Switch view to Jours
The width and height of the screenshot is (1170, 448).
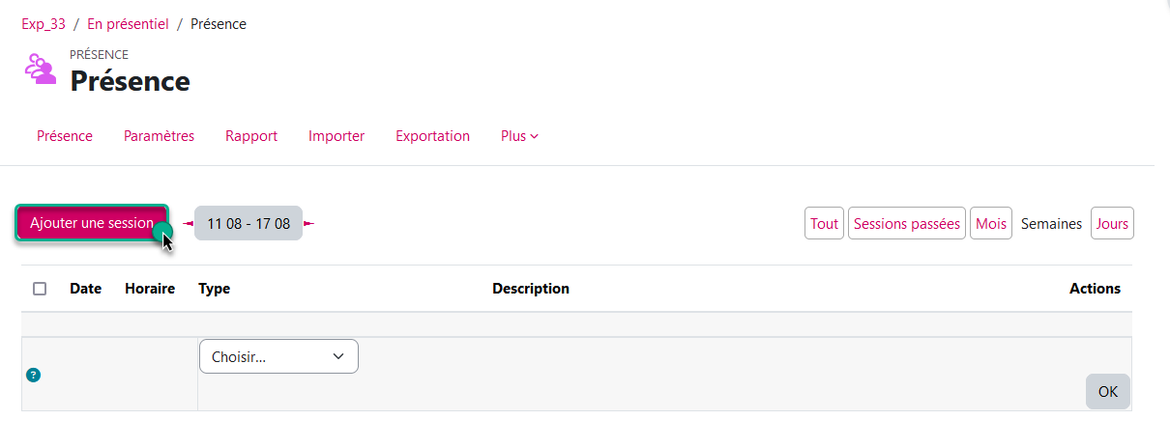1112,224
